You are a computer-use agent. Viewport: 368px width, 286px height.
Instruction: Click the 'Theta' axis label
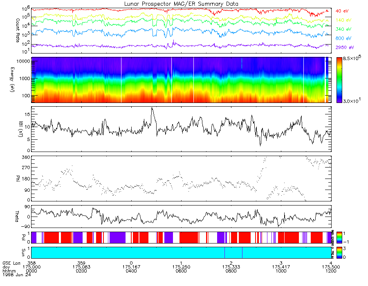point(17,216)
